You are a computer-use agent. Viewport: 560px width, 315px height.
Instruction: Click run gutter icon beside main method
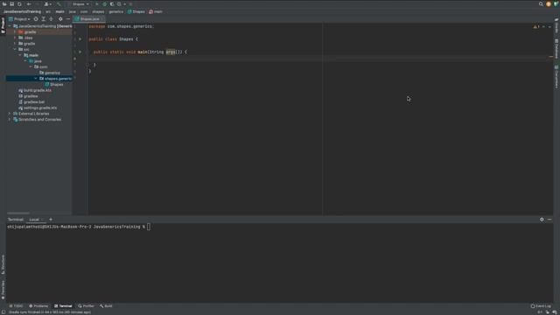click(80, 52)
